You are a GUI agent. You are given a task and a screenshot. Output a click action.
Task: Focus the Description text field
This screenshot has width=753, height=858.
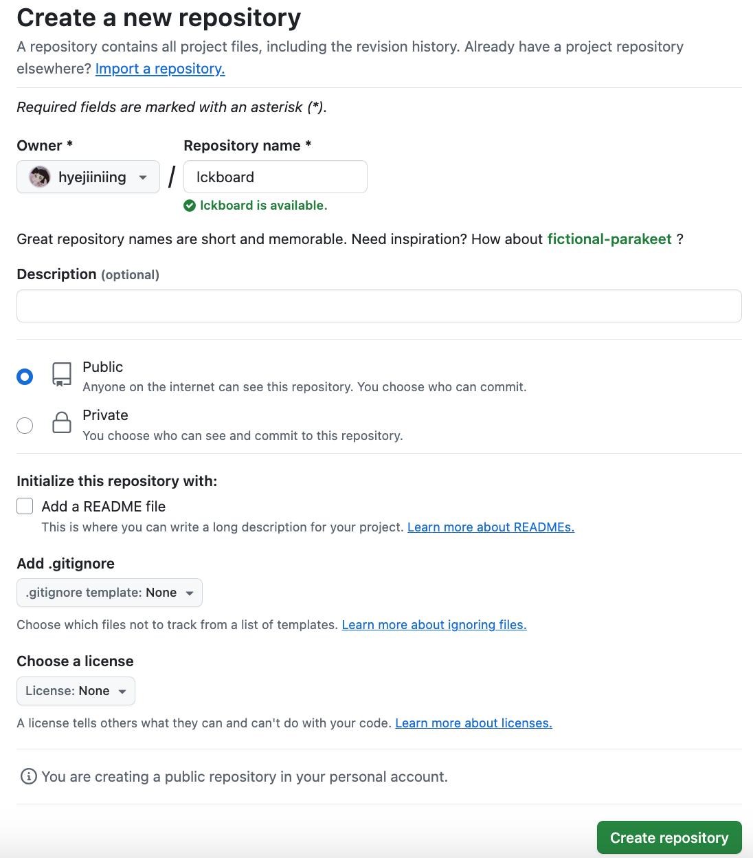click(x=379, y=306)
